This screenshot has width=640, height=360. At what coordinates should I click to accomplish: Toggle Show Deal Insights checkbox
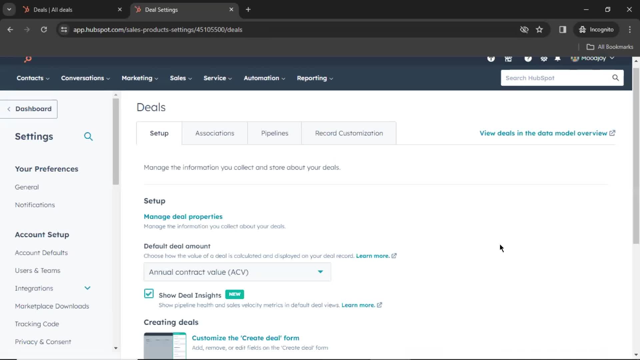tap(149, 294)
